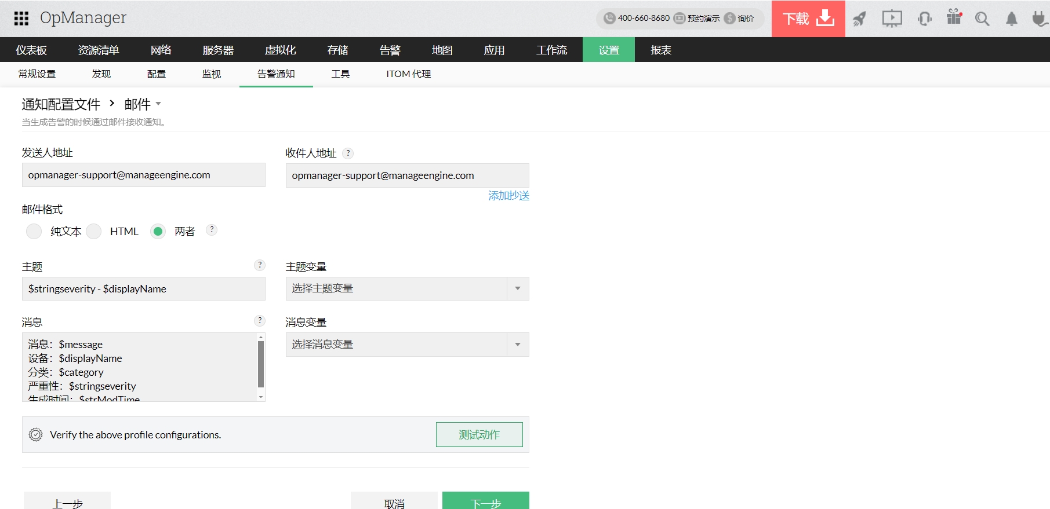This screenshot has height=509, width=1050.
Task: Open the 虚拟化 menu
Action: pos(281,50)
